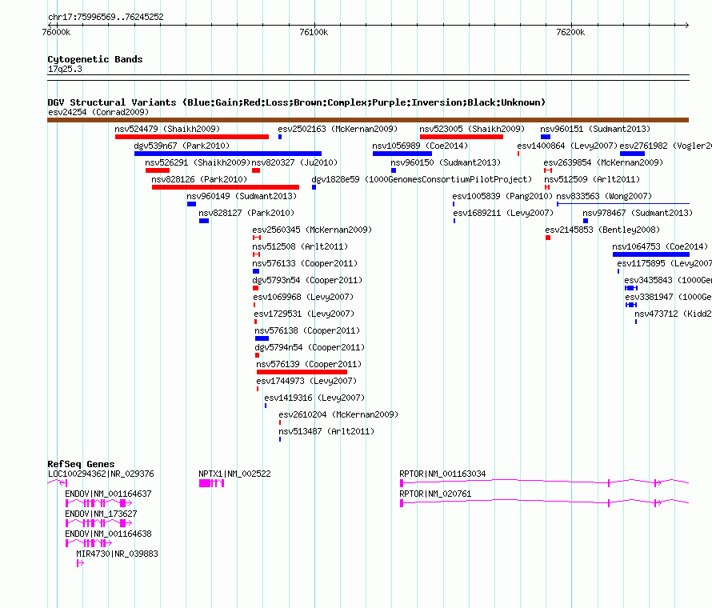Image resolution: width=712 pixels, height=608 pixels.
Task: Click the red nsv526291 loss bar
Action: [157, 170]
